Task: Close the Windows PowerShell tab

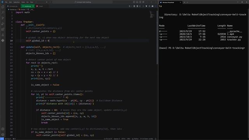Action: 180,2
